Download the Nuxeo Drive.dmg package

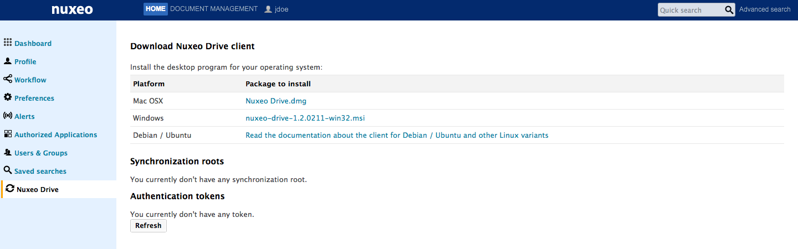coord(276,101)
